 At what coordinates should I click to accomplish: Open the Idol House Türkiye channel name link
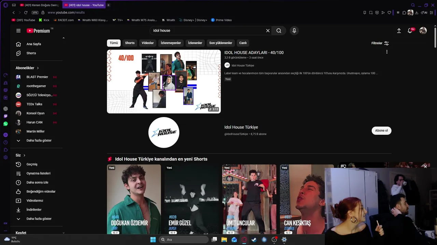[x=241, y=127]
